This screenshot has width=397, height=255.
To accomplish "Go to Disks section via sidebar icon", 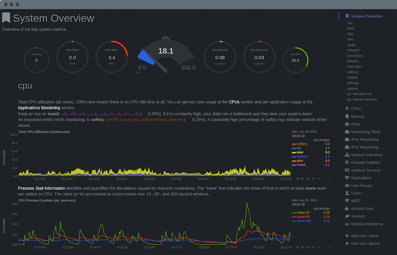I will [x=347, y=124].
